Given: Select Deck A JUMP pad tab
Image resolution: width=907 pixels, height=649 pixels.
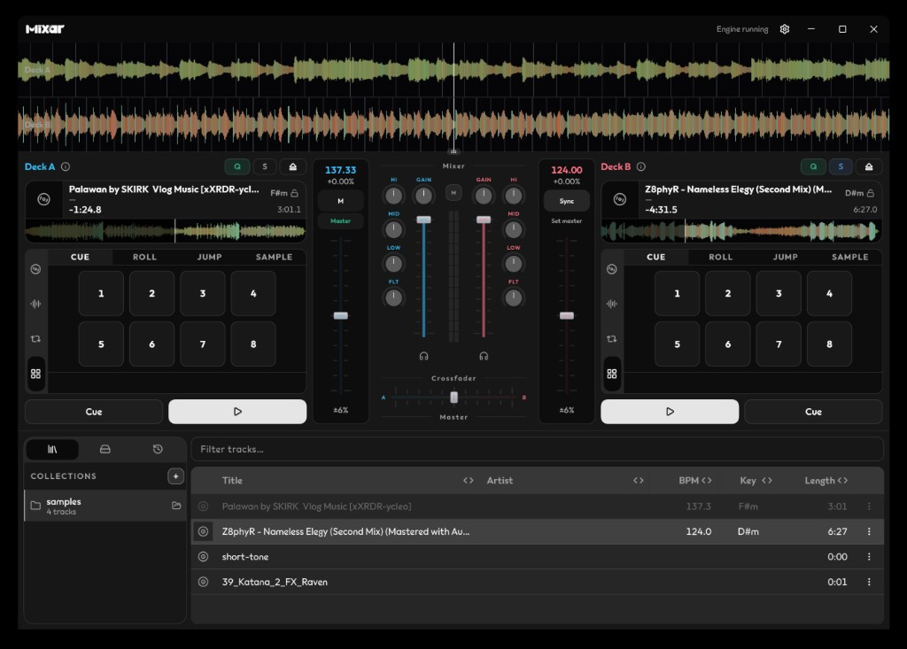Looking at the screenshot, I should (209, 257).
